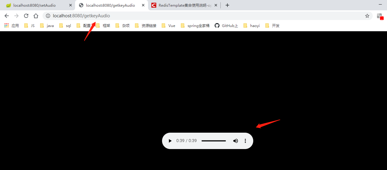Reload the getkeyAudio page
387x170 pixels.
click(x=26, y=16)
